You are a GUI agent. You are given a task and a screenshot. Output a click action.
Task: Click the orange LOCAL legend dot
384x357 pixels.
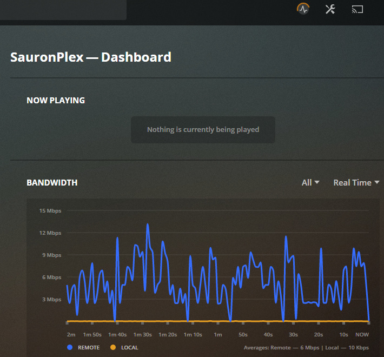[x=113, y=347]
